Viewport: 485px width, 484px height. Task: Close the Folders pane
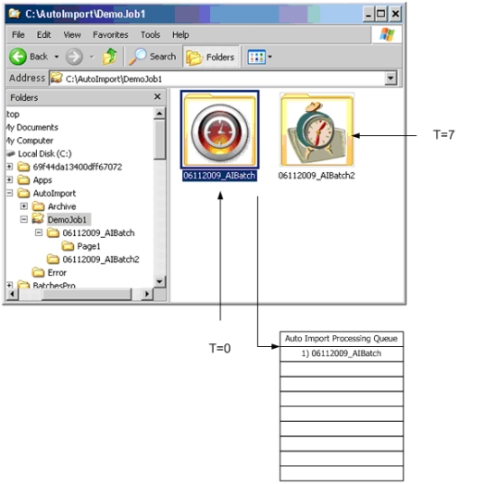tap(157, 97)
